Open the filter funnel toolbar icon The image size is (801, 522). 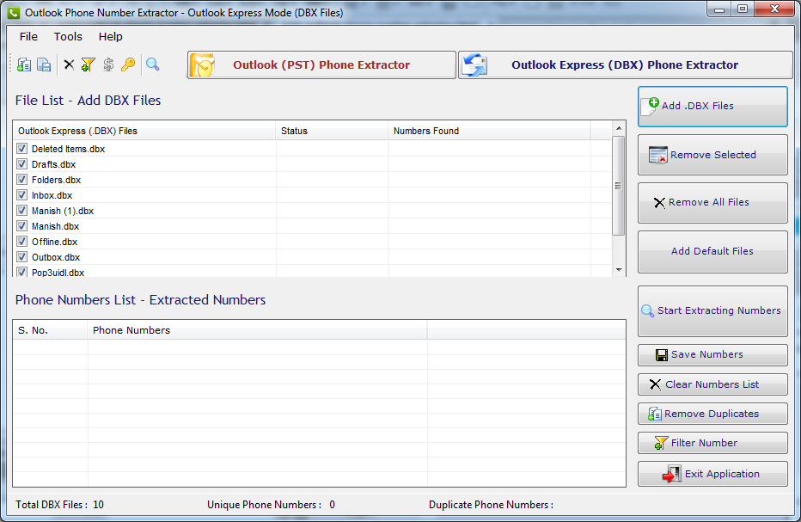pyautogui.click(x=88, y=64)
